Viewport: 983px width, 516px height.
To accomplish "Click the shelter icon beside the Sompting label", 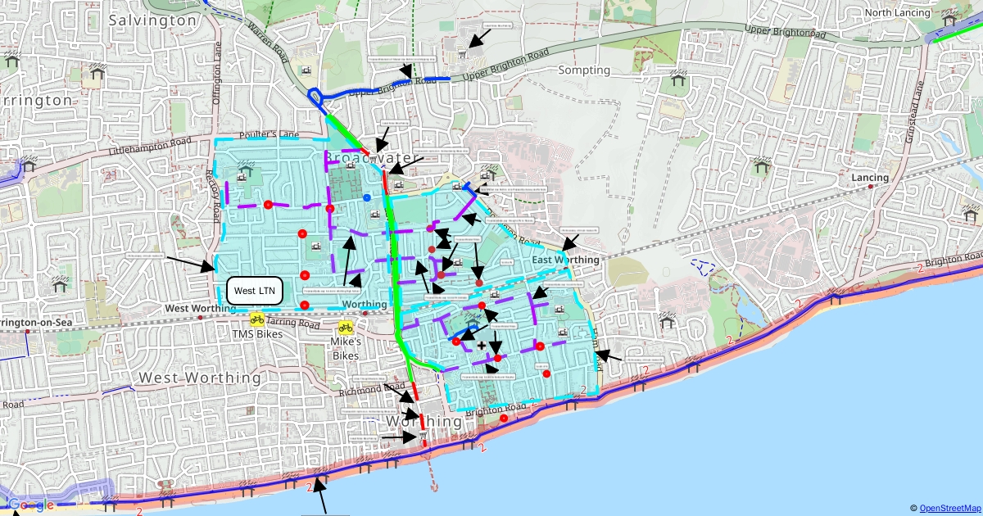I will 678,79.
